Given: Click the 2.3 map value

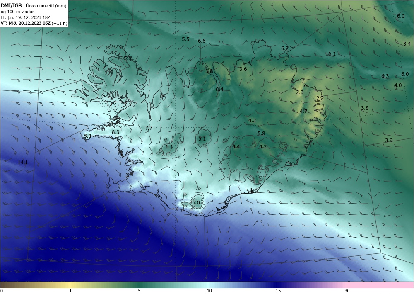Looking at the screenshot, I should pyautogui.click(x=300, y=92).
